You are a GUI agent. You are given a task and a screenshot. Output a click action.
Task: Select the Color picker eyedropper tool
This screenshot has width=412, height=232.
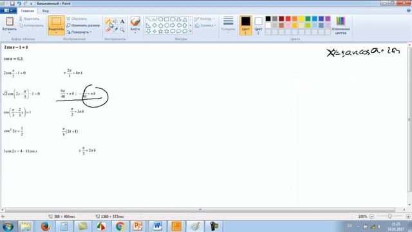[115, 30]
